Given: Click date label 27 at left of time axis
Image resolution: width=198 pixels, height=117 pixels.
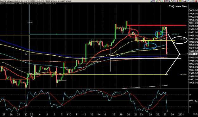Looking at the screenshot, I should 4,114.
